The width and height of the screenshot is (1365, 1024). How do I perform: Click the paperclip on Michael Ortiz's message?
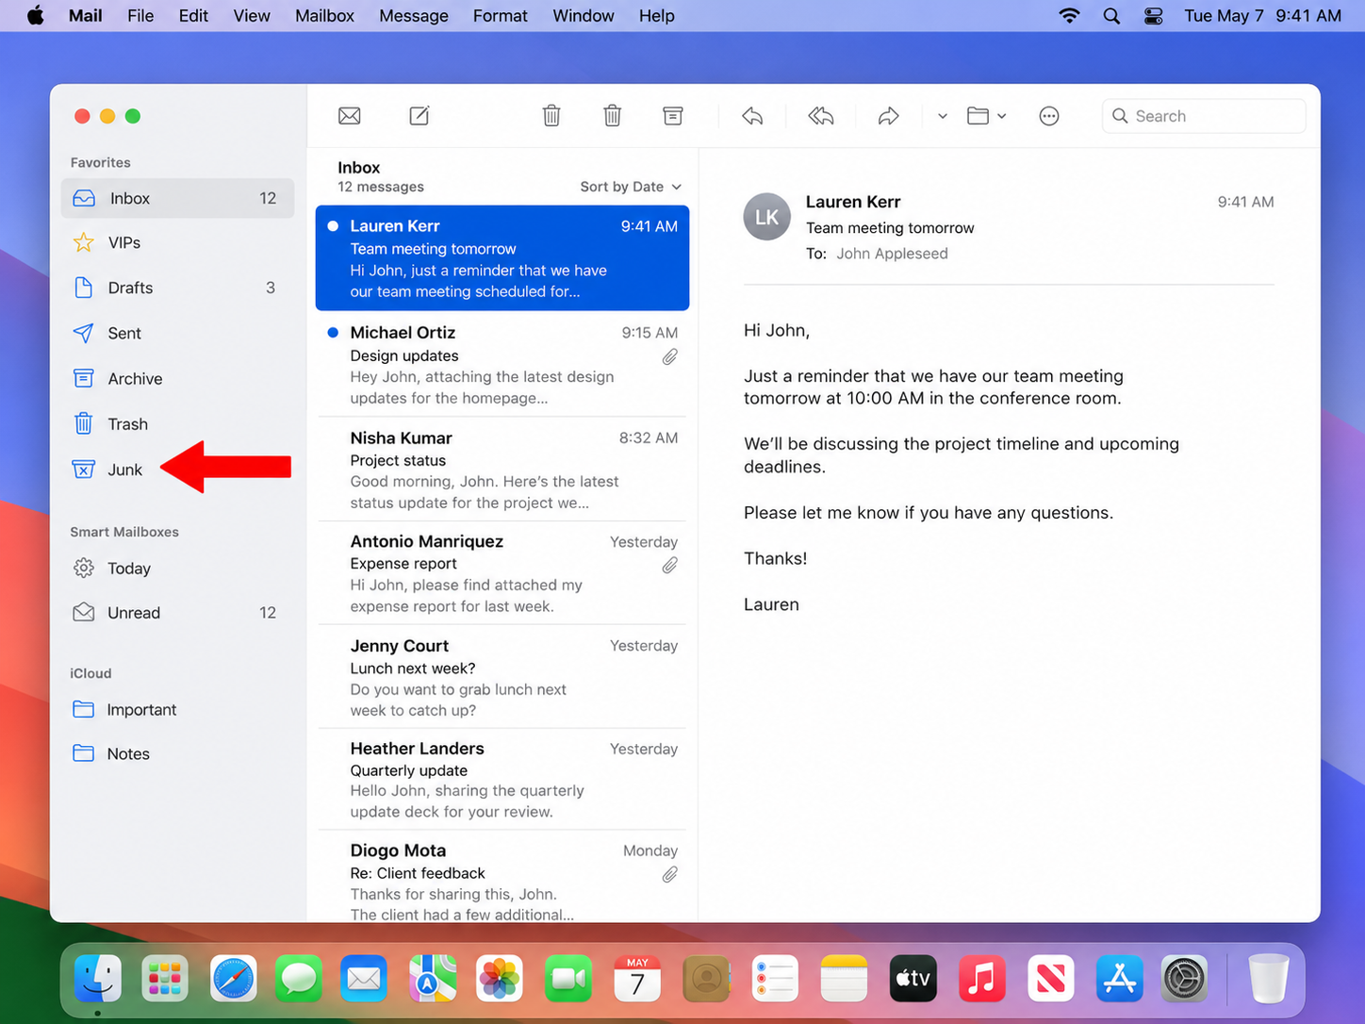[x=669, y=356]
